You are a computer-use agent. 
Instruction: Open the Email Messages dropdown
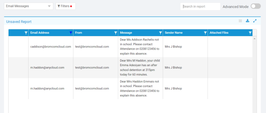click(29, 6)
